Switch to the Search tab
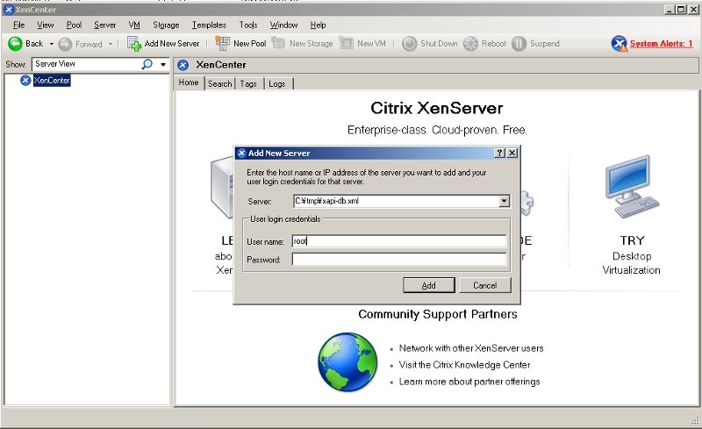The image size is (702, 429). tap(220, 83)
